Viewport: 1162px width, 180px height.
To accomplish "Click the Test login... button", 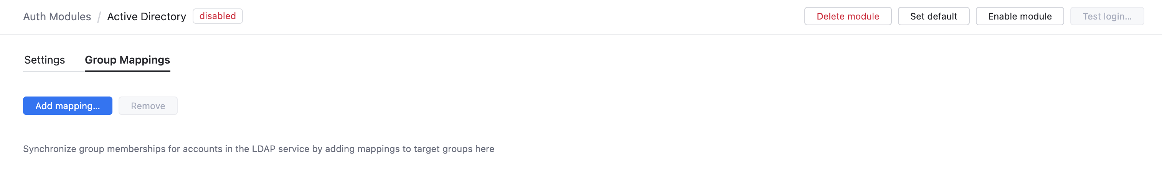I will pos(1106,16).
